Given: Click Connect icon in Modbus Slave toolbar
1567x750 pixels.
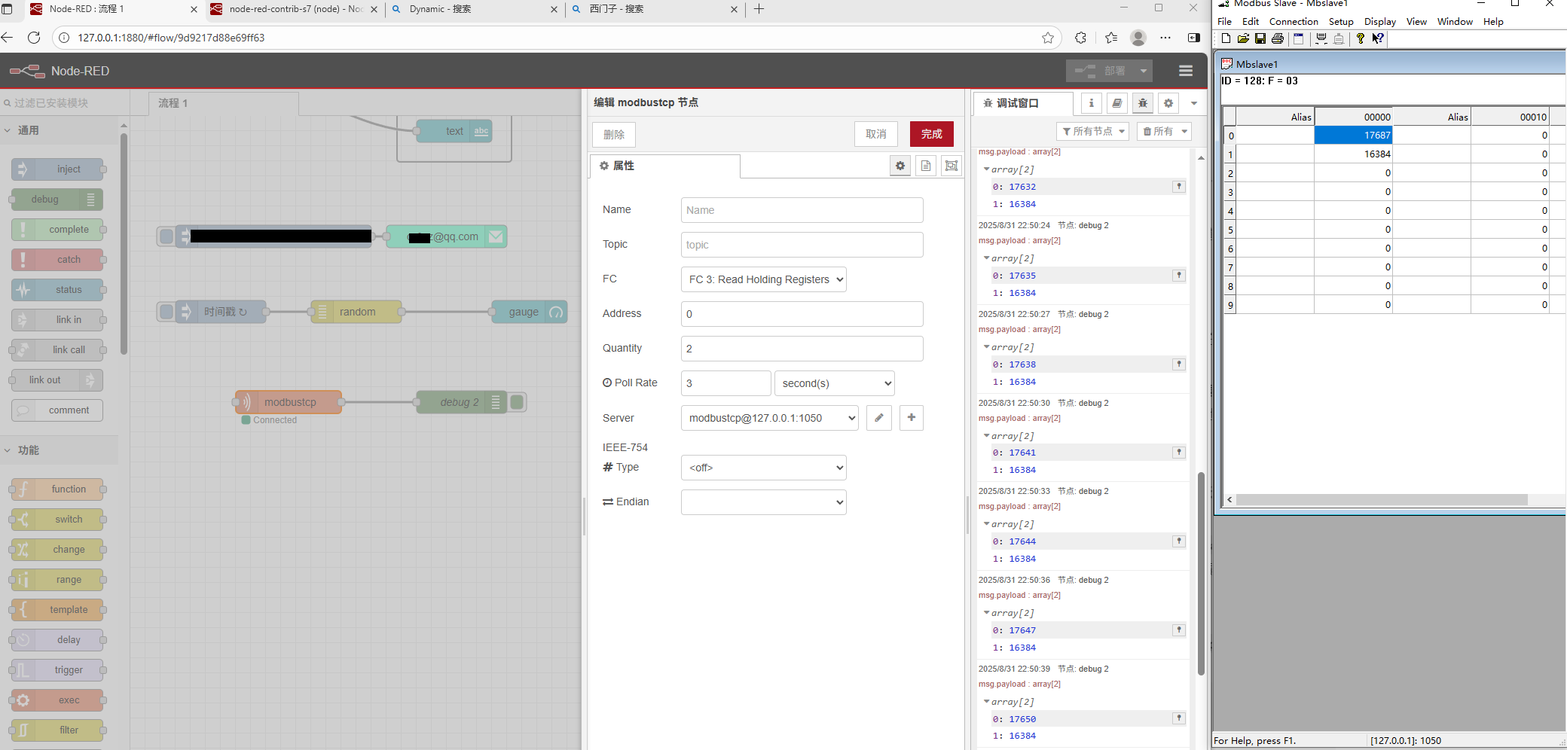Looking at the screenshot, I should 1321,38.
